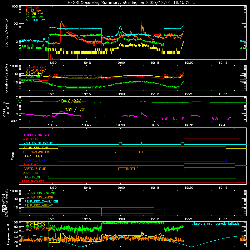Click the DECIMATION_ENERGY legend label
Viewport: 250px width, 250px height.
[40, 193]
